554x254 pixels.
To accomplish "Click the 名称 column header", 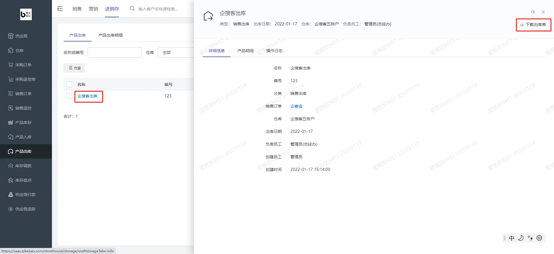I will tap(81, 84).
